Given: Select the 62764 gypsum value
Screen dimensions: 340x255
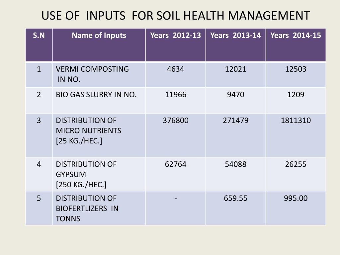Looking at the screenshot, I should tap(176, 164).
